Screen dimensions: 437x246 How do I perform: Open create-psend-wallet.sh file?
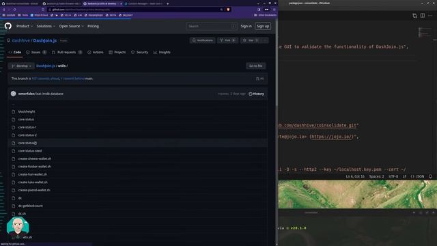pos(34,190)
